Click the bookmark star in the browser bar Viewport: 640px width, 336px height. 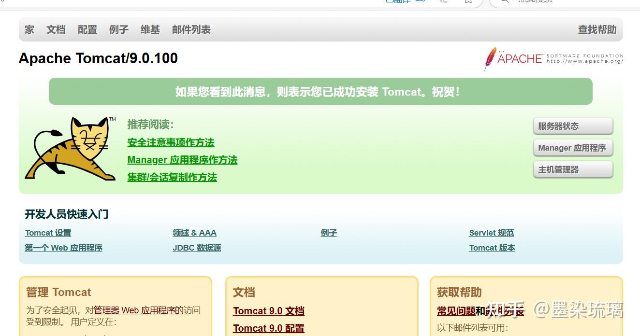click(467, 2)
